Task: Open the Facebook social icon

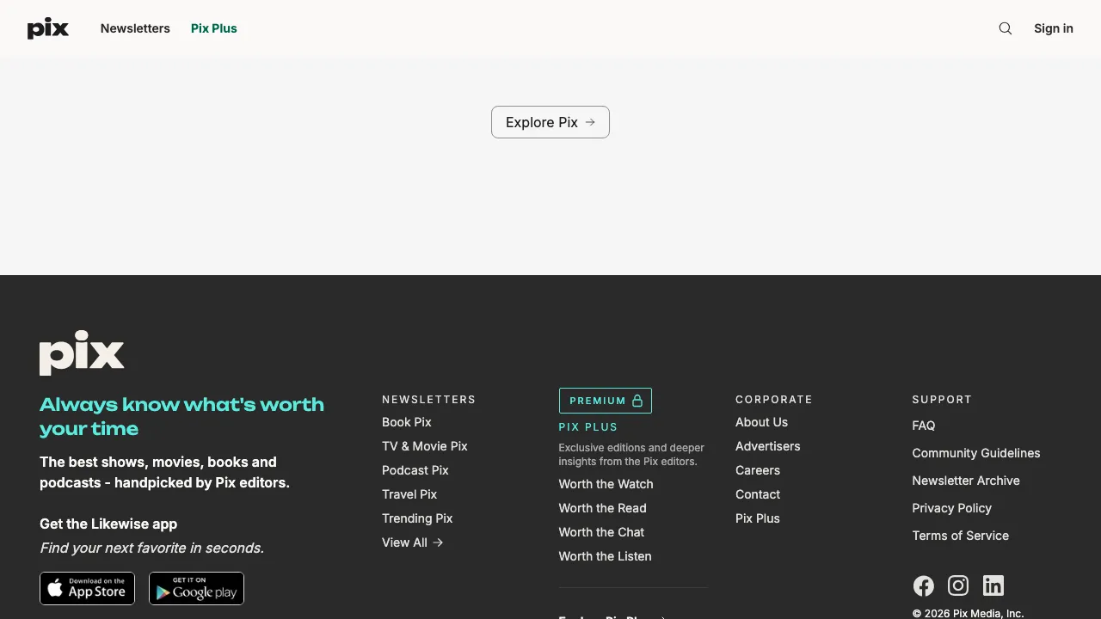Action: (x=924, y=585)
